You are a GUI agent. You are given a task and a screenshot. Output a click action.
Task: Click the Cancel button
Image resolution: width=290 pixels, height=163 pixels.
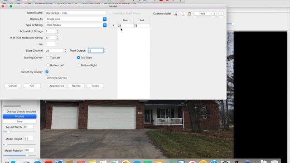[x=13, y=86]
